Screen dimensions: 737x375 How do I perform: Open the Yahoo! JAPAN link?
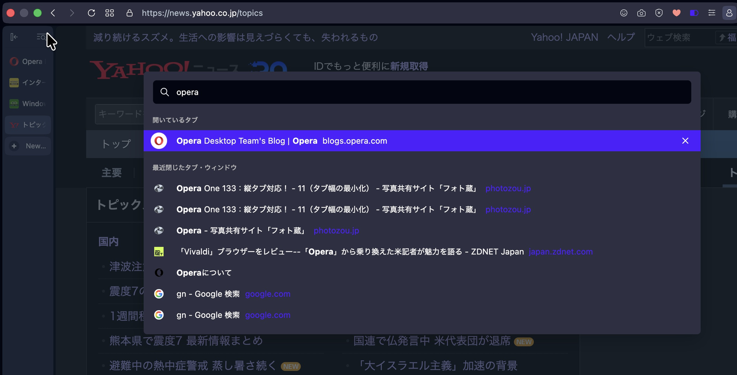pyautogui.click(x=564, y=37)
